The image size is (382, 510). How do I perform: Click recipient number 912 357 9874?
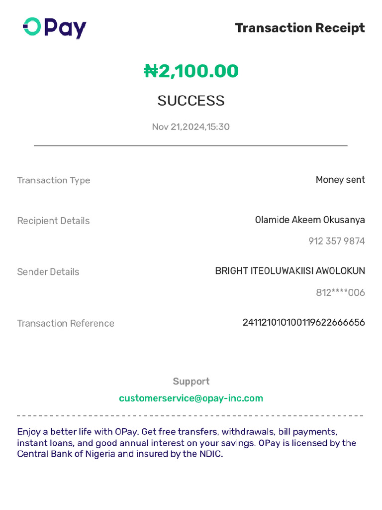point(337,241)
